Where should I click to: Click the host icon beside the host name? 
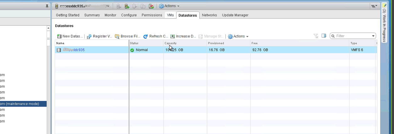tap(57, 6)
